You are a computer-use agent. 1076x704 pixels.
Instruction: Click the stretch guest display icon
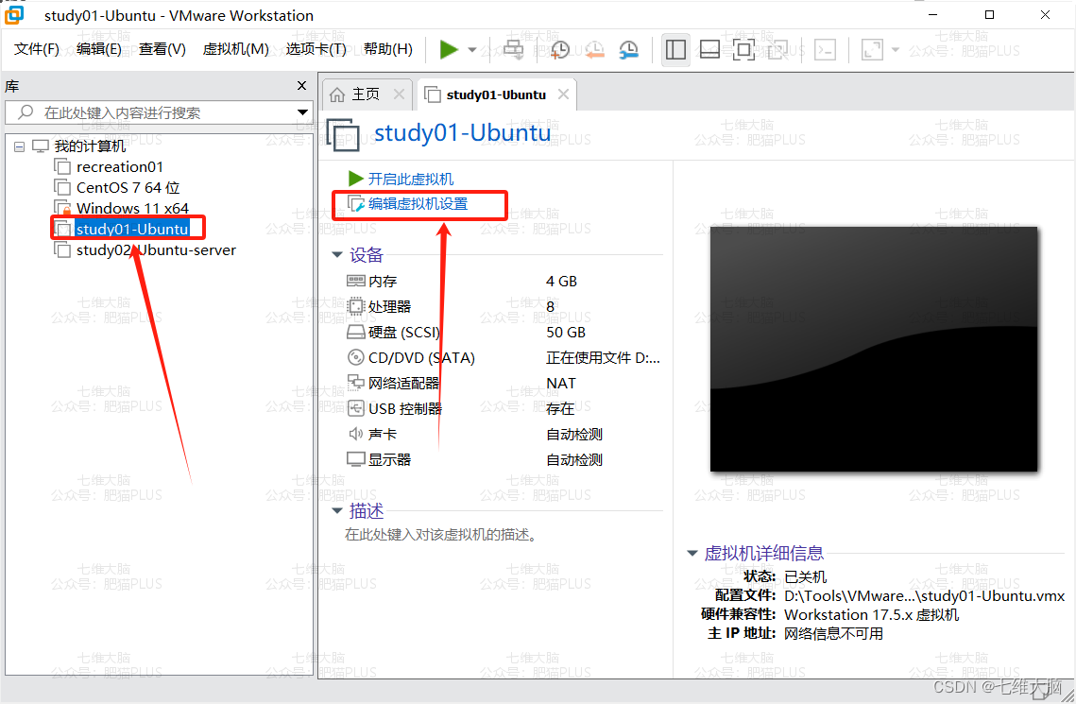(872, 49)
